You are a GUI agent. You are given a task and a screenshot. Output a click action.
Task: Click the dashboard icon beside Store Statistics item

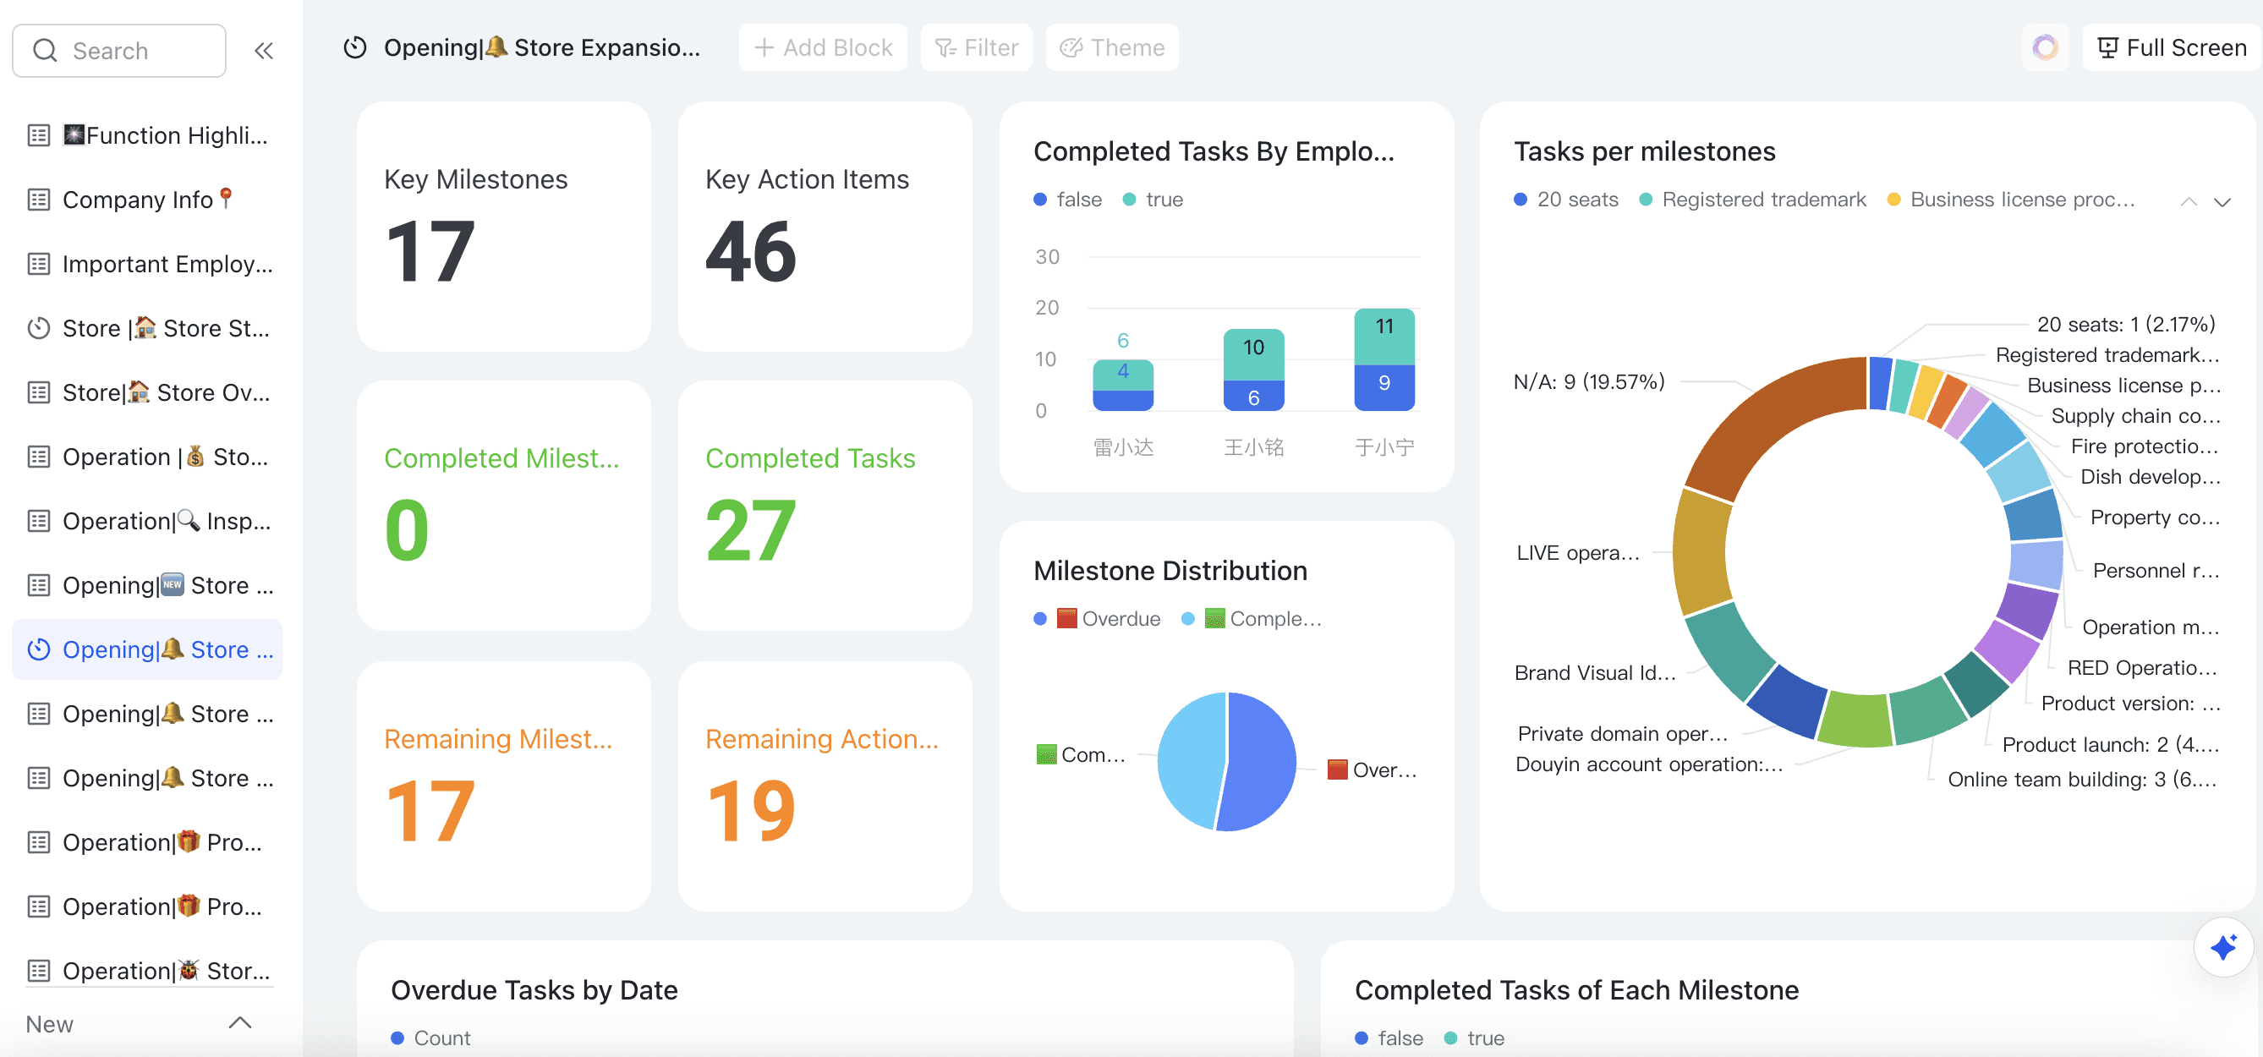[x=39, y=328]
